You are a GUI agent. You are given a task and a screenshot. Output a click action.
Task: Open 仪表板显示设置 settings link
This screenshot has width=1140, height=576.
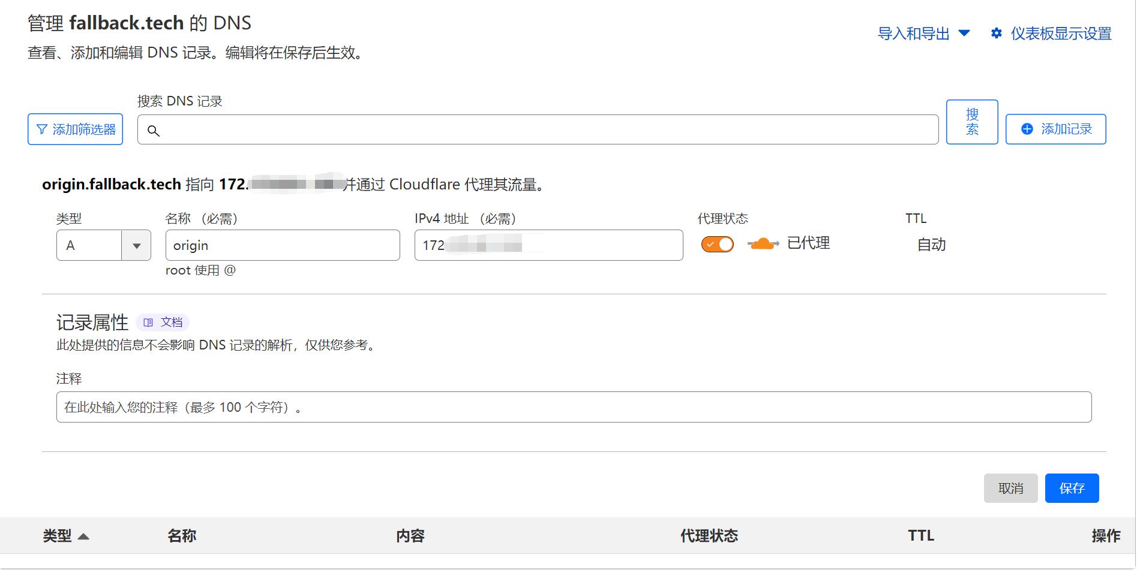(x=1061, y=34)
